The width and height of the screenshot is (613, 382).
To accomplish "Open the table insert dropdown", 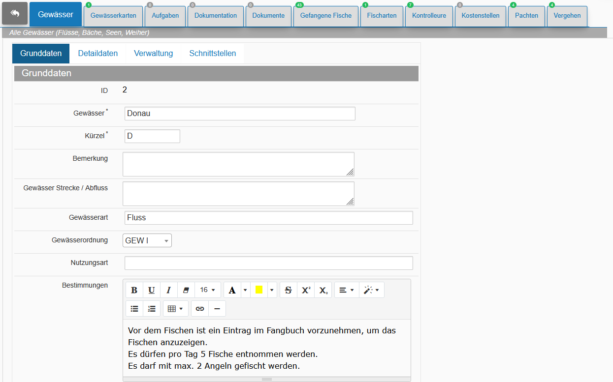I will pyautogui.click(x=175, y=309).
